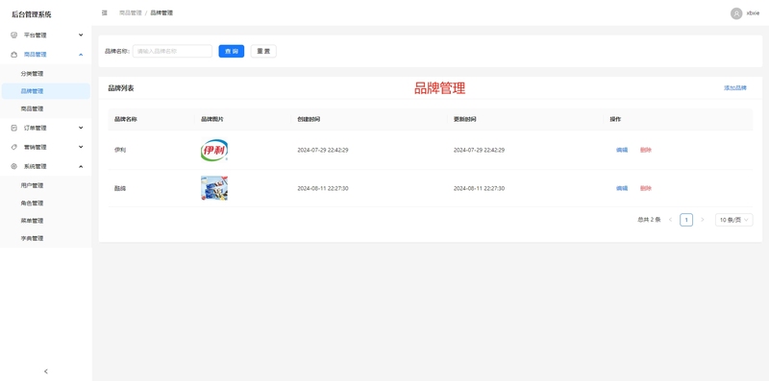Image resolution: width=769 pixels, height=381 pixels.
Task: Open 分类管理 submenu item
Action: coord(46,74)
